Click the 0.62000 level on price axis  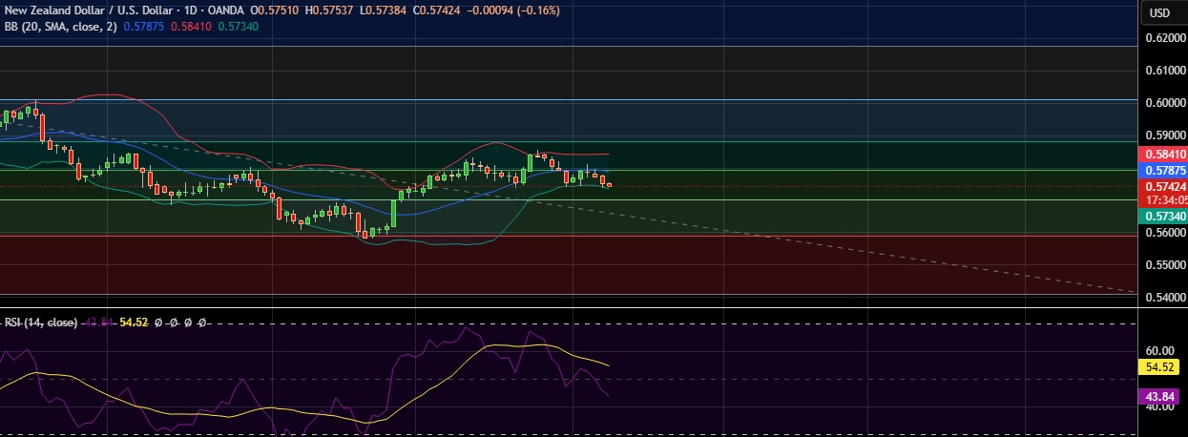[x=1162, y=38]
